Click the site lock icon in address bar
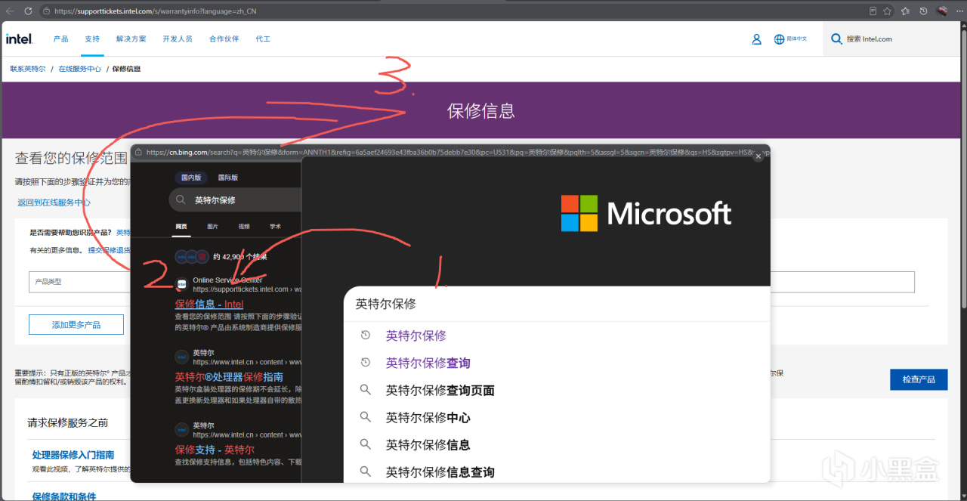The image size is (967, 501). point(46,11)
